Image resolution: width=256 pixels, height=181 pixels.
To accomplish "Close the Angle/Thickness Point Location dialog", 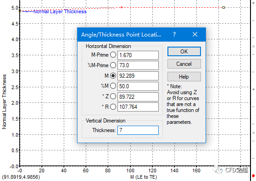I will [x=195, y=34].
